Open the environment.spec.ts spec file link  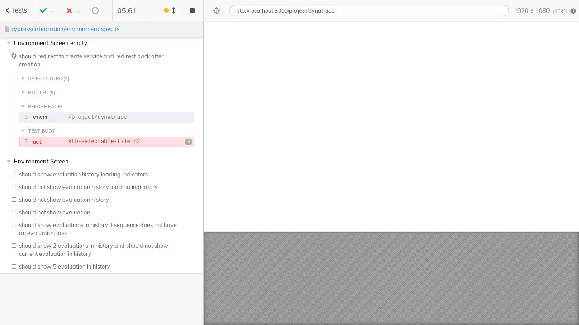click(65, 29)
